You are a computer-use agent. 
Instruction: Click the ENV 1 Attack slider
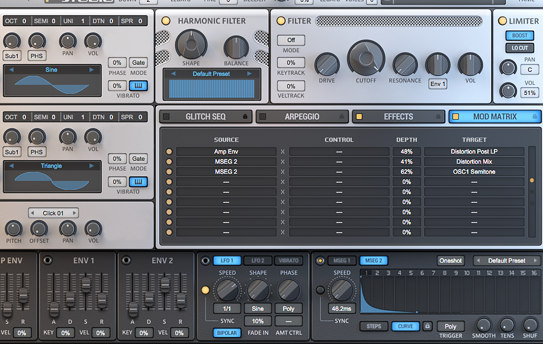(x=54, y=308)
